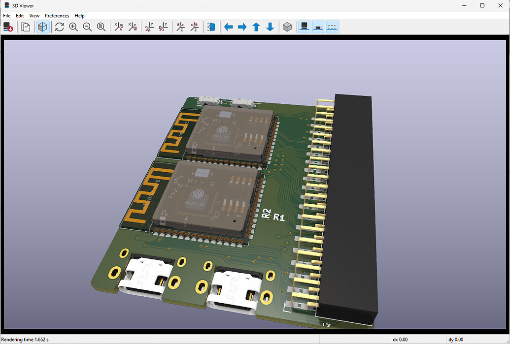Rotate X clockwise using toolbar icon
This screenshot has height=344, width=510.
pos(118,27)
